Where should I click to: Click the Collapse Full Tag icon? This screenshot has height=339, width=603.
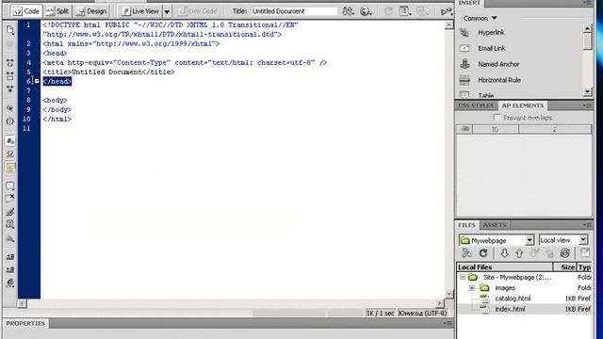[x=10, y=63]
